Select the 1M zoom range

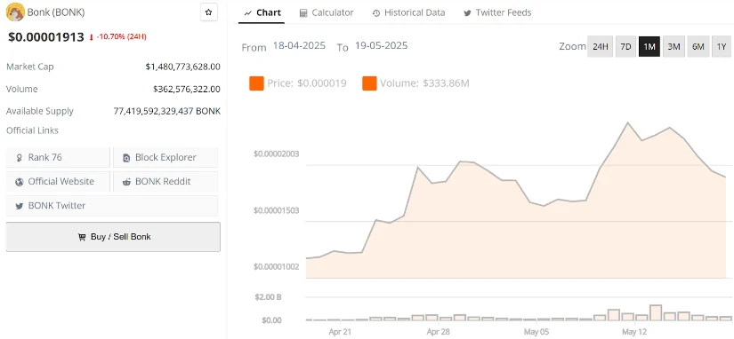click(649, 47)
